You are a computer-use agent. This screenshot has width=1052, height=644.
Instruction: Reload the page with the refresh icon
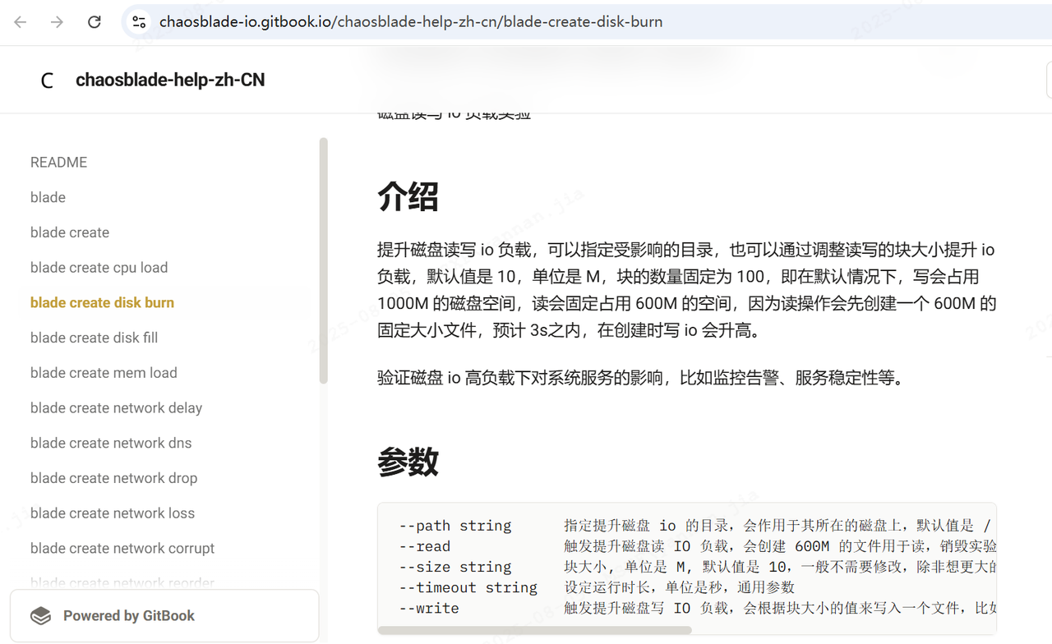pyautogui.click(x=95, y=22)
